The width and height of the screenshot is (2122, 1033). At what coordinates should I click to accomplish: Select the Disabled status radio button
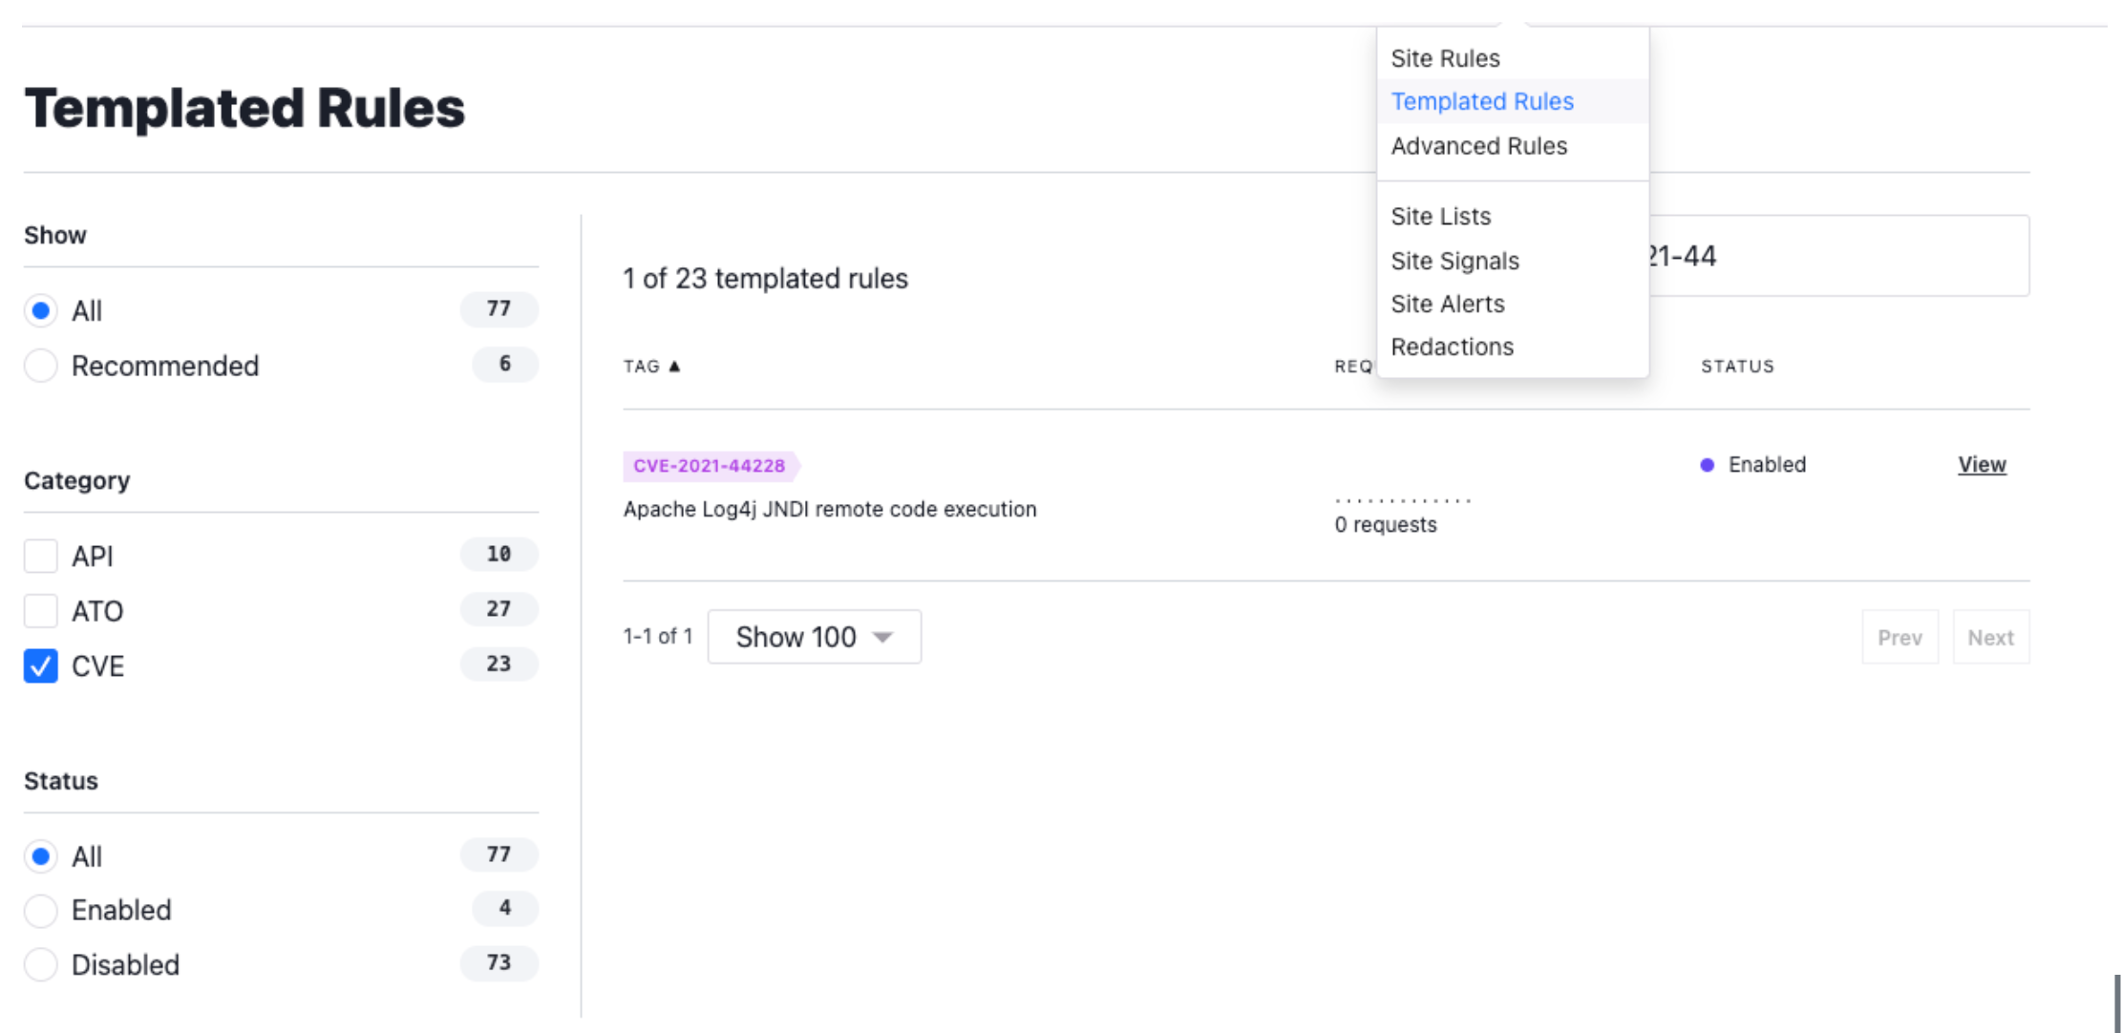click(41, 965)
